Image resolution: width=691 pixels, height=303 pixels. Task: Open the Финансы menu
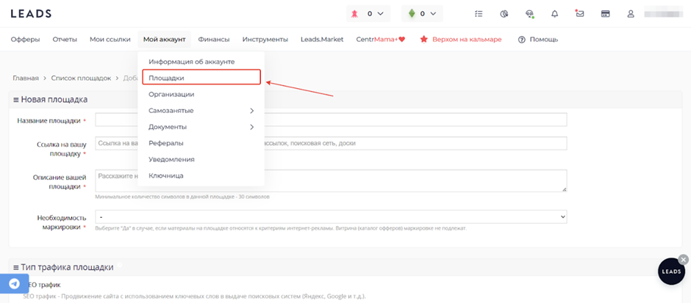[214, 40]
